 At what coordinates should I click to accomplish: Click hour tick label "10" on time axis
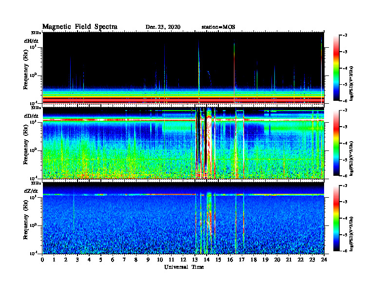point(160,260)
